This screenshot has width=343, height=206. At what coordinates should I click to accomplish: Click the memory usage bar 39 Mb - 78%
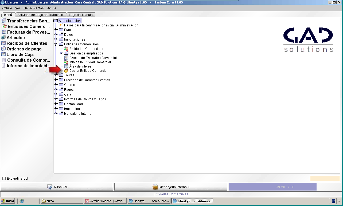(272, 187)
